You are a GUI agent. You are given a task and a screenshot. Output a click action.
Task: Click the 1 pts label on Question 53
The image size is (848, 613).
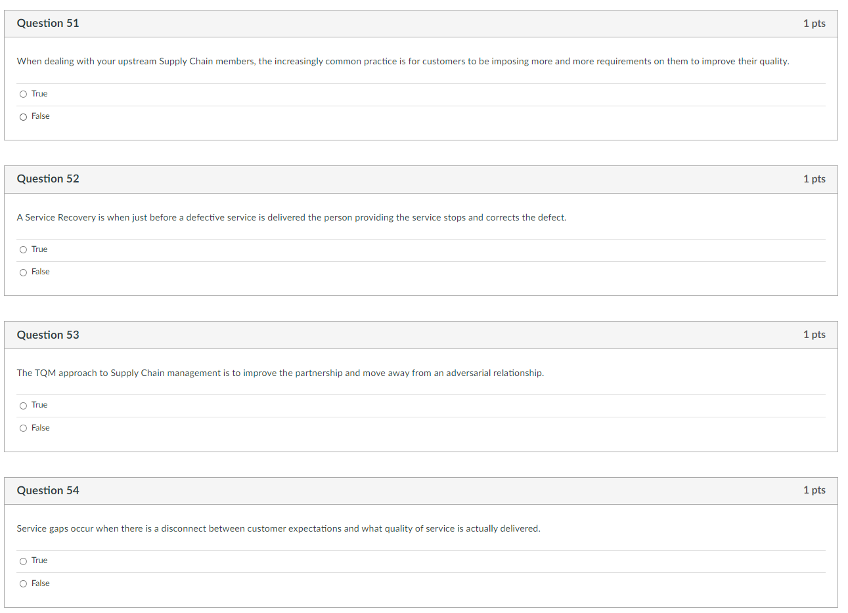pos(814,334)
